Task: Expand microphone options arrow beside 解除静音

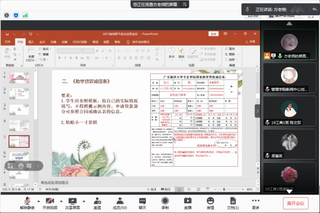Action: (x=39, y=201)
